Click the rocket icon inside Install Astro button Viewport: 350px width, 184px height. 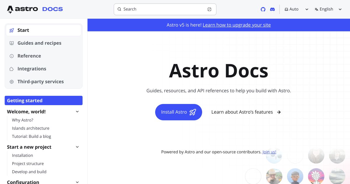pos(193,112)
